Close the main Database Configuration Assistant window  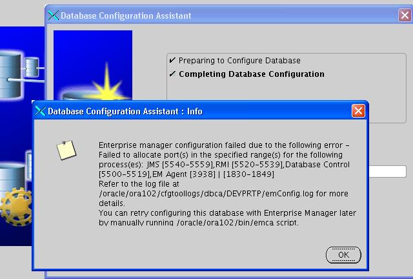point(405,15)
